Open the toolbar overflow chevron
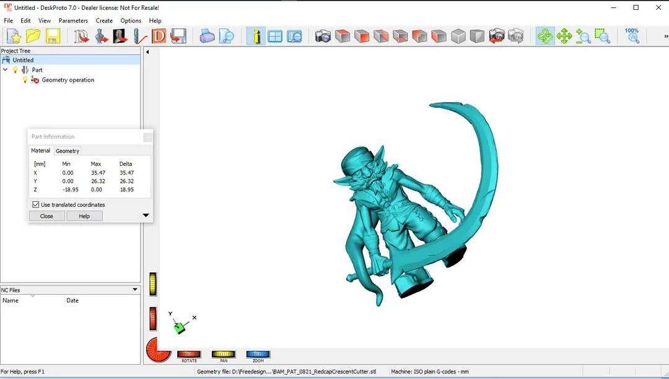Screen dimensions: 669x379 tap(665, 37)
